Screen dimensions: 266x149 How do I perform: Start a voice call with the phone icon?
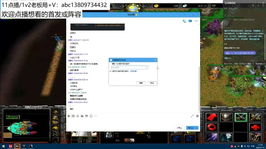click(x=184, y=21)
